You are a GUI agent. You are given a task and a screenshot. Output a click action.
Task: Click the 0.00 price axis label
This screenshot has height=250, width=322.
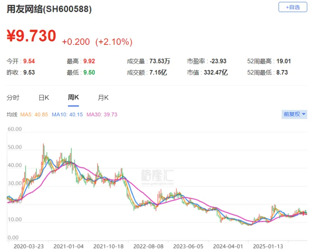13,237
